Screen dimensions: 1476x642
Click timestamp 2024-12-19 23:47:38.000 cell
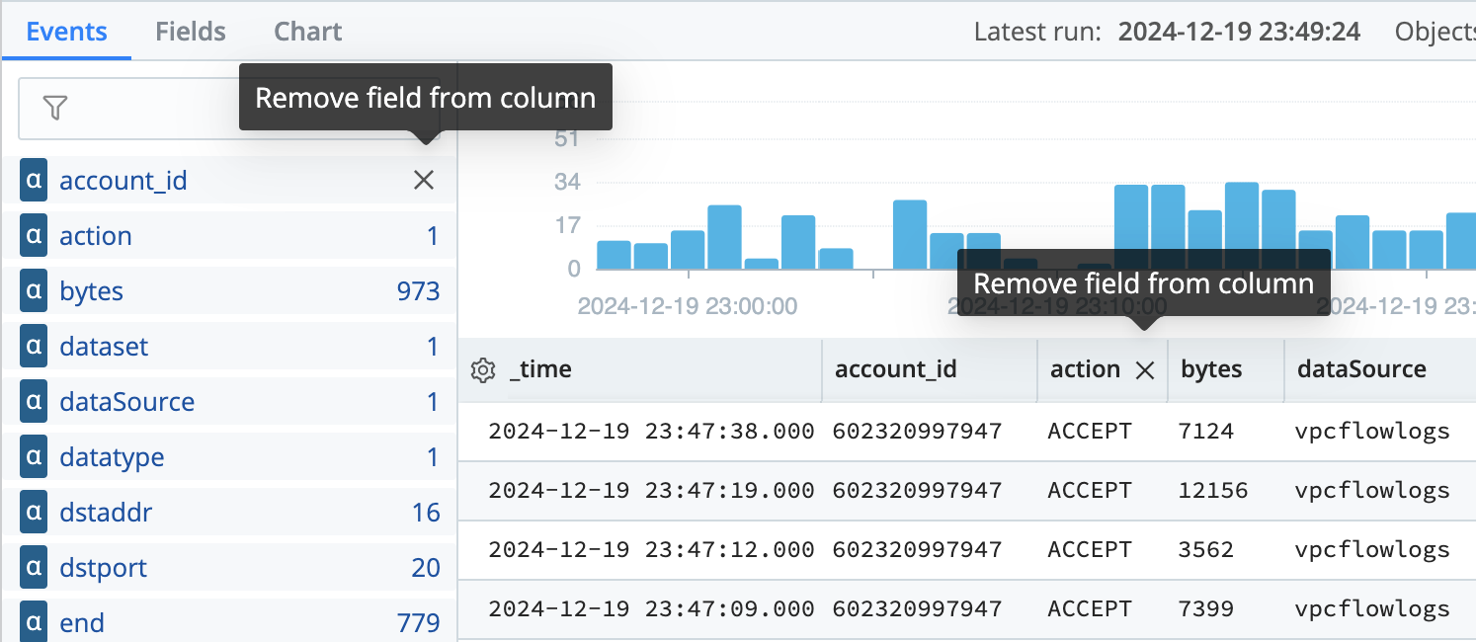(651, 431)
